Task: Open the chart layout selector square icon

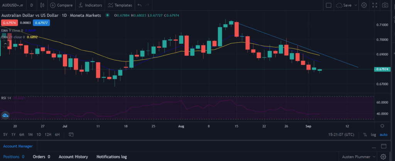Action: pyautogui.click(x=329, y=5)
